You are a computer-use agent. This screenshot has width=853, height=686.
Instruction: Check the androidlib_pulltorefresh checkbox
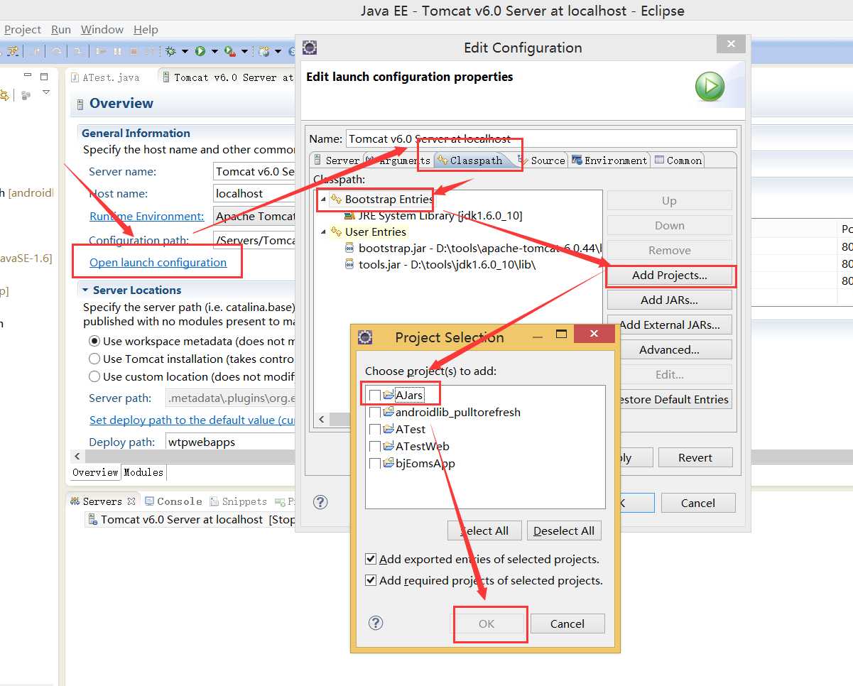pos(374,412)
